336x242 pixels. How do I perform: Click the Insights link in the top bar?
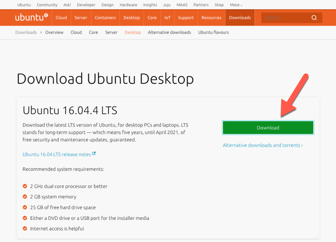click(x=150, y=5)
